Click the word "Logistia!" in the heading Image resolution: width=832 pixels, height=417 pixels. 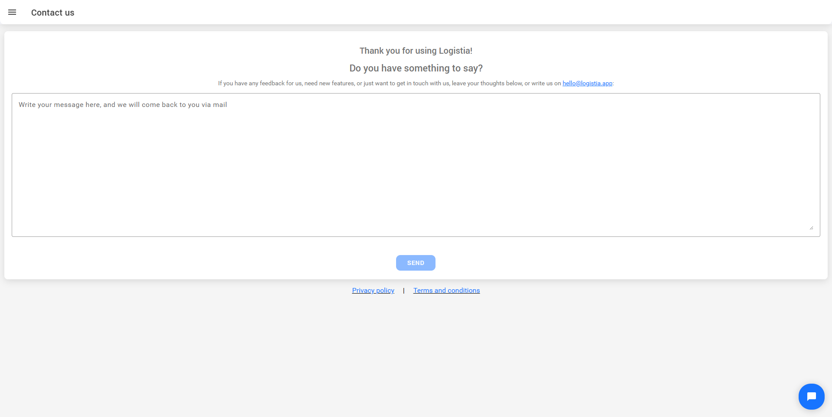[x=455, y=51]
